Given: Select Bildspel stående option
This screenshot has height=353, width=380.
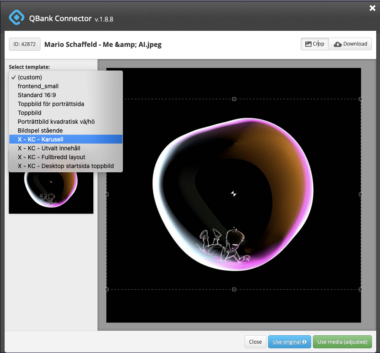Looking at the screenshot, I should point(66,130).
